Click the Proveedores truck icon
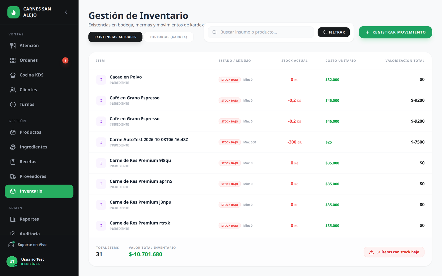 [13, 176]
